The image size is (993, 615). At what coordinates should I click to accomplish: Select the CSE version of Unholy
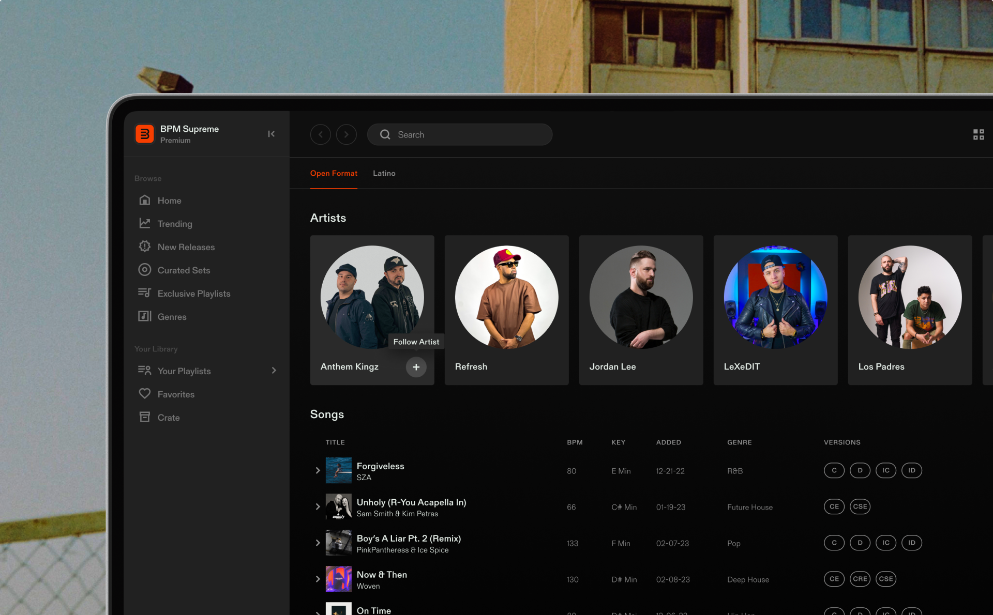pyautogui.click(x=860, y=506)
